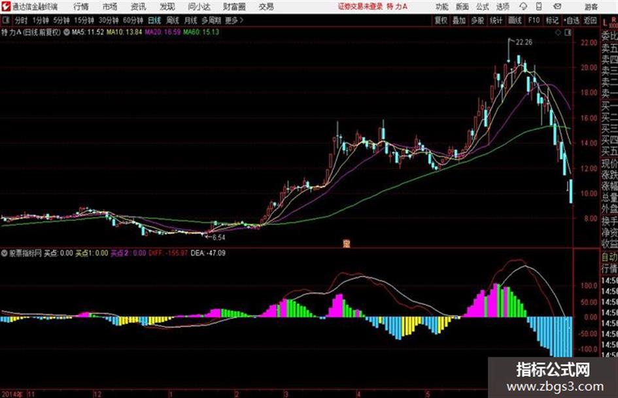Click the customer service headset icon
This screenshot has height=398, width=618.
[523, 7]
